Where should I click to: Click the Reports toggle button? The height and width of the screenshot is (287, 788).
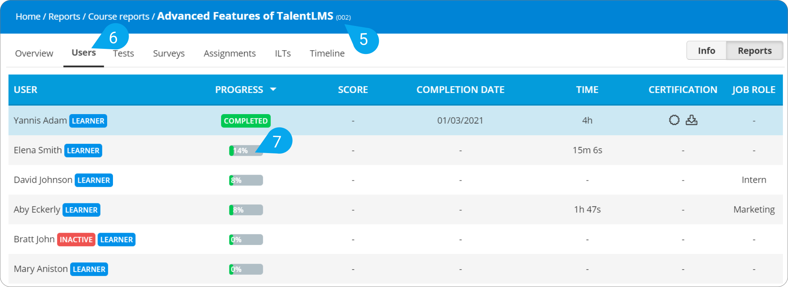coord(755,51)
